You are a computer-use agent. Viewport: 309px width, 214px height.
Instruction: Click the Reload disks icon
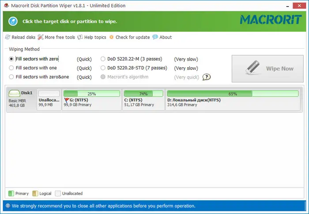(8, 37)
